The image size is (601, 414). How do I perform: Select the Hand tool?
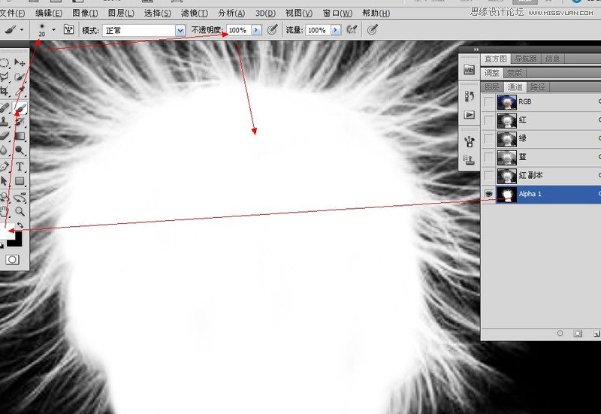[x=5, y=211]
